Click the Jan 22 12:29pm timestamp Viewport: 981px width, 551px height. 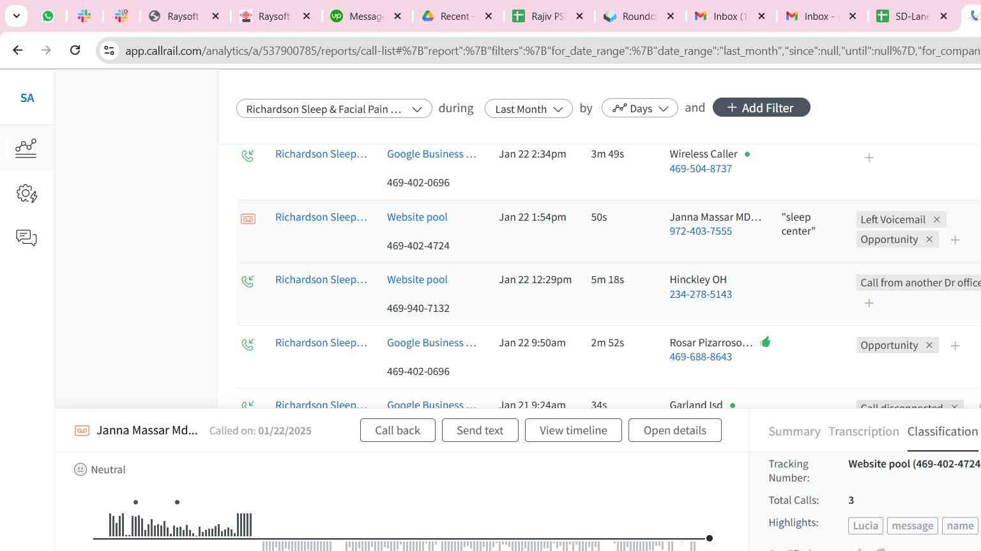(x=535, y=279)
